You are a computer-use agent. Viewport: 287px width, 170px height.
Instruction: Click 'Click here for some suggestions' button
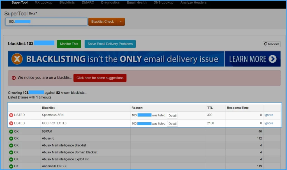(x=100, y=78)
